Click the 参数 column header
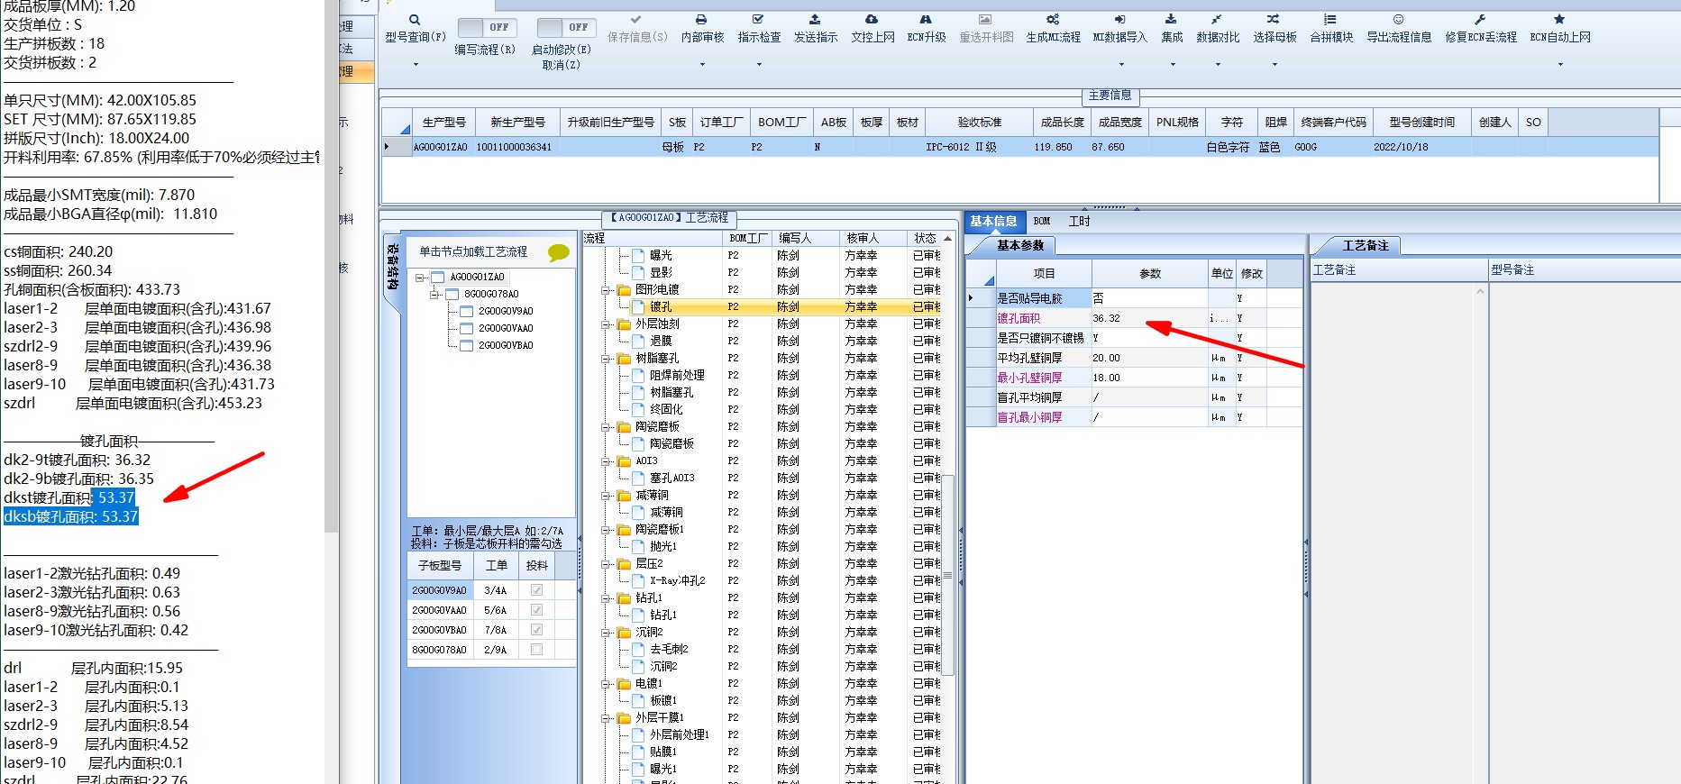The image size is (1681, 784). click(x=1150, y=274)
